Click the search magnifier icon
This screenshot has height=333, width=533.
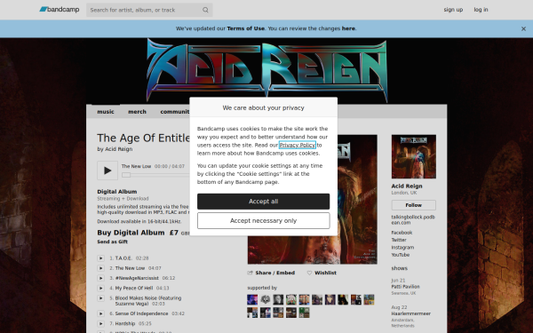[205, 10]
